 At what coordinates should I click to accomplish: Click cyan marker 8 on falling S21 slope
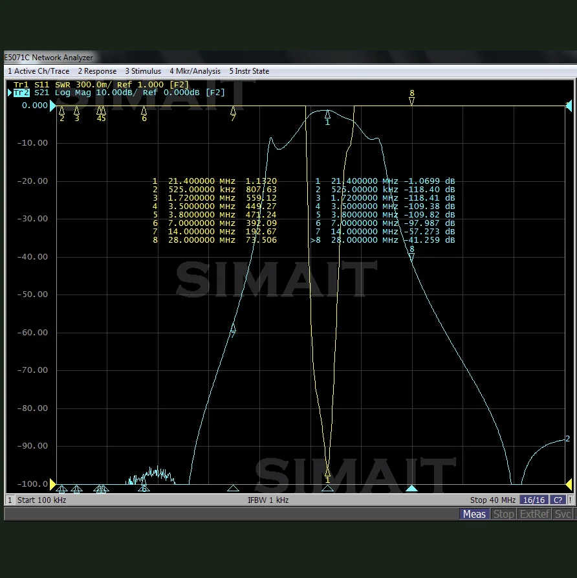click(x=412, y=256)
